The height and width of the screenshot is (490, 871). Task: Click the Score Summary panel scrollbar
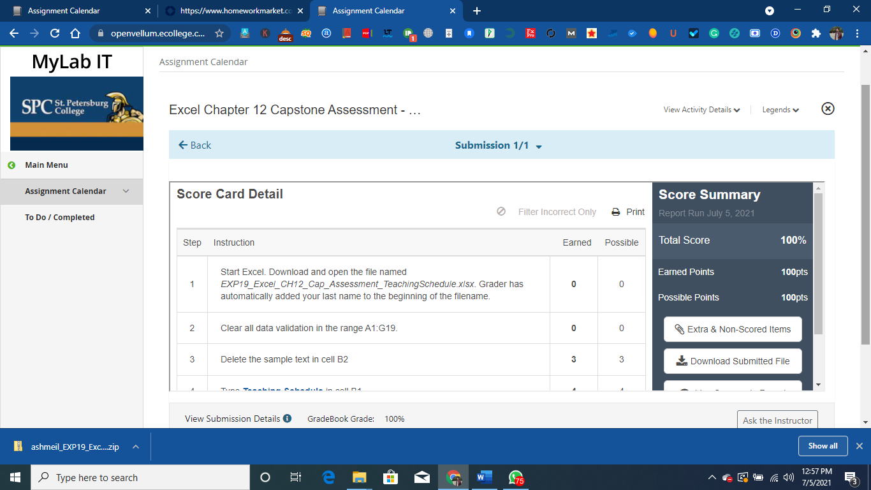(819, 264)
